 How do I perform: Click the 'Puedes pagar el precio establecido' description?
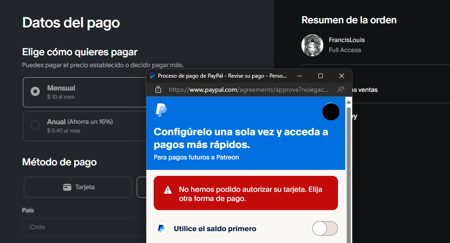(x=103, y=65)
